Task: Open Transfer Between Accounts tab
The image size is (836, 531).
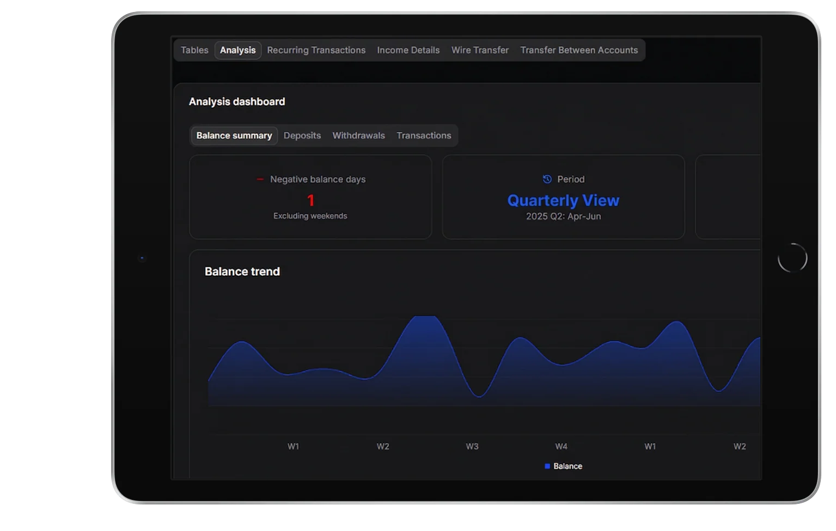Action: pos(579,50)
